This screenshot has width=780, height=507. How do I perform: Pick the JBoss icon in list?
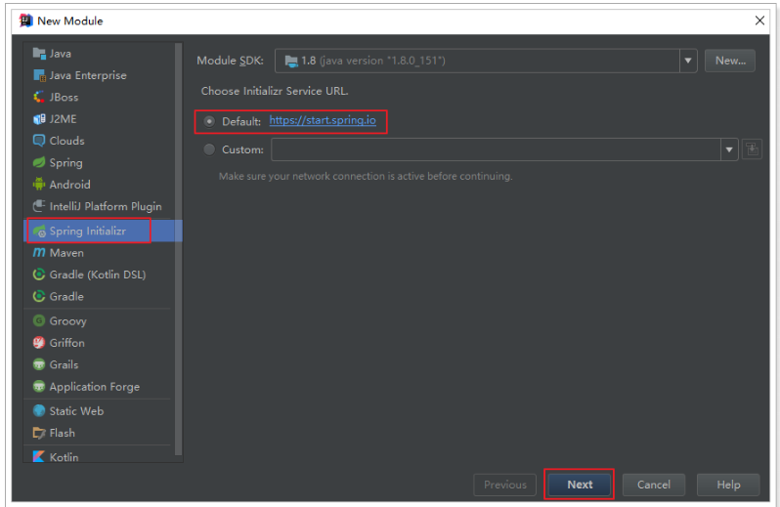click(39, 97)
